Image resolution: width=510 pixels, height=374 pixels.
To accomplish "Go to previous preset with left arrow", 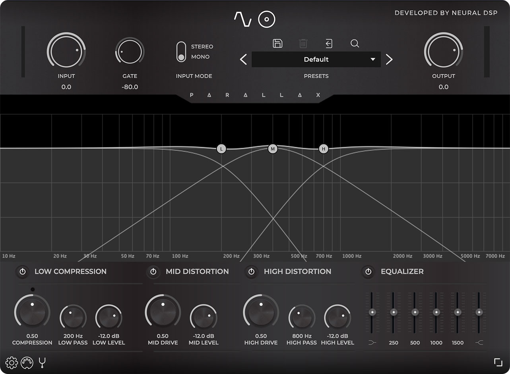I will 243,60.
